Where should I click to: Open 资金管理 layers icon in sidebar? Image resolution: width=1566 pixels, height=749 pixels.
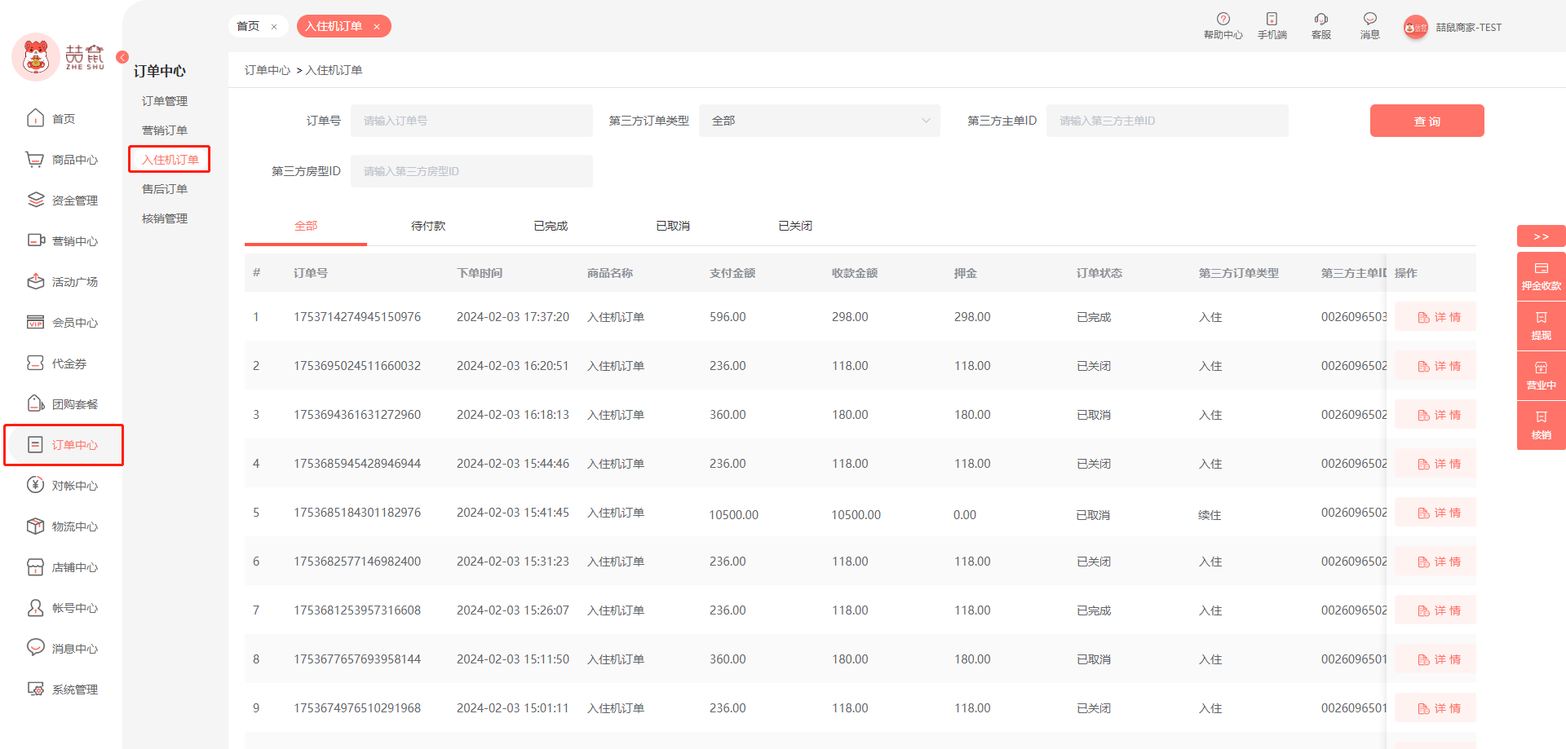(x=35, y=200)
